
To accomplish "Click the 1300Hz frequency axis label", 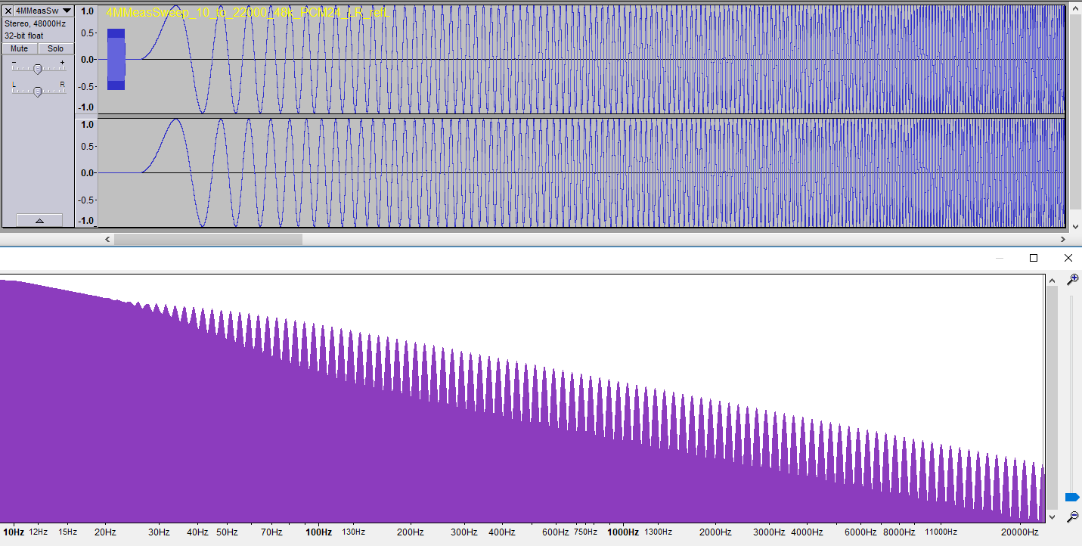I will click(x=658, y=532).
